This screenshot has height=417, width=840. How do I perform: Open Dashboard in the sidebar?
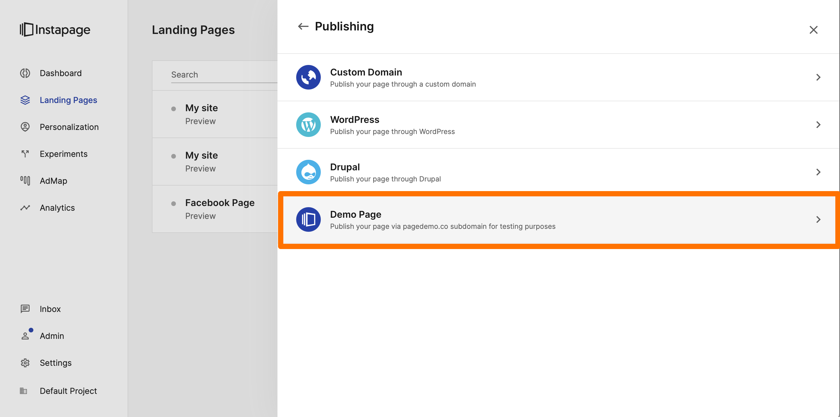[60, 73]
